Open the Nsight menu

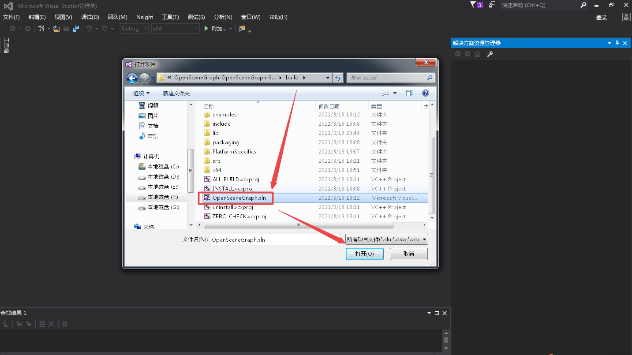(x=145, y=17)
